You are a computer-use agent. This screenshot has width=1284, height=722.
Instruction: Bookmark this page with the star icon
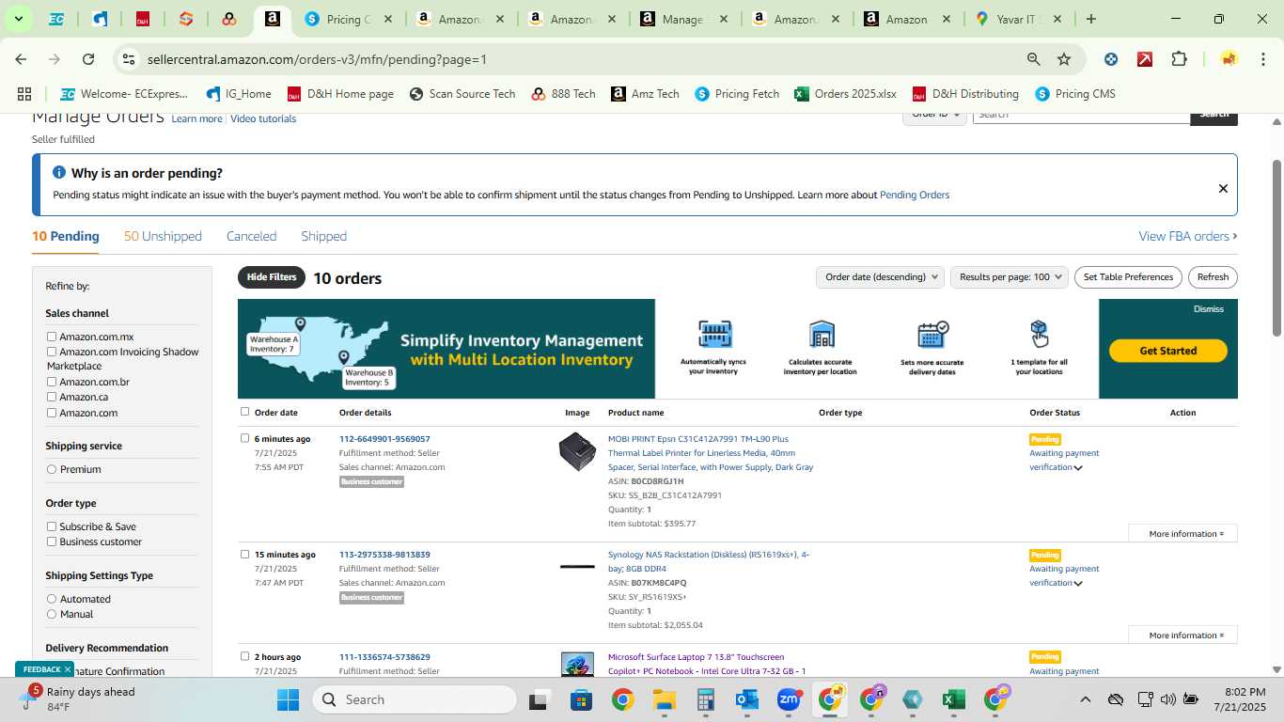[x=1064, y=59]
